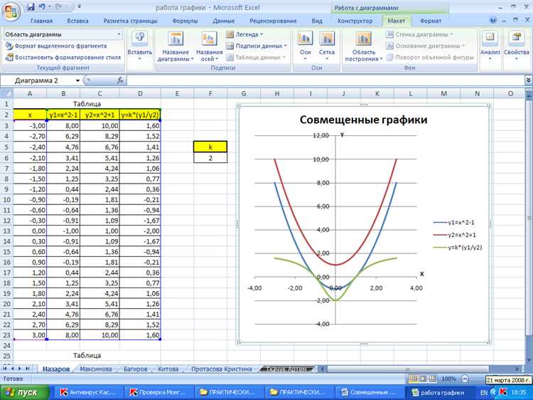Screen dimensions: 533x400
Task: Click the zoom out minus button
Action: [465, 379]
